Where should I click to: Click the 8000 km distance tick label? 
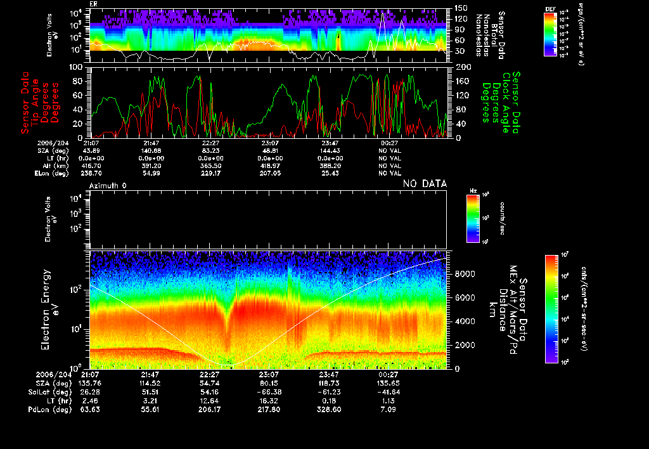pos(465,274)
